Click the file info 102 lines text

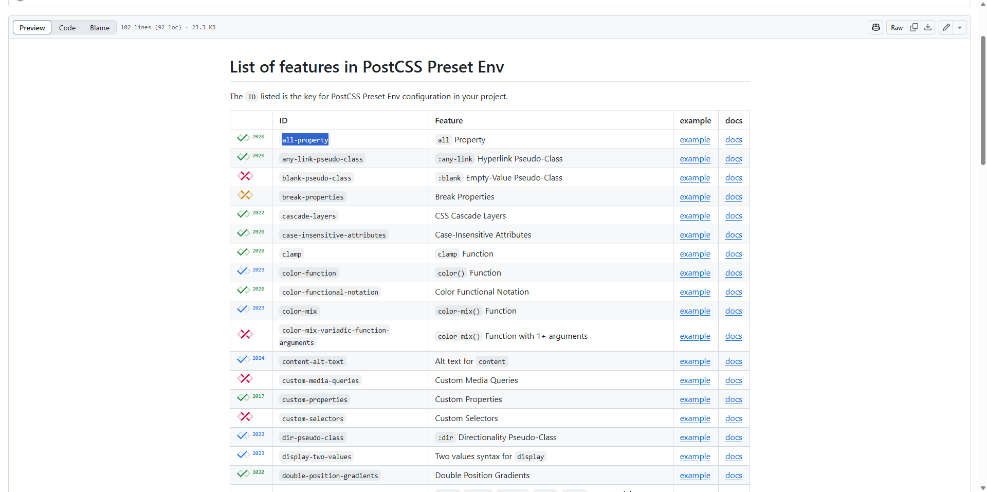tap(168, 28)
